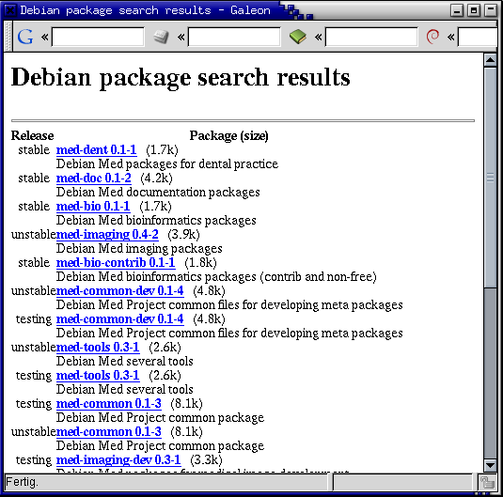Open the unstable med-common-dev 0.1-4 link
Image resolution: width=503 pixels, height=497 pixels.
tap(120, 291)
